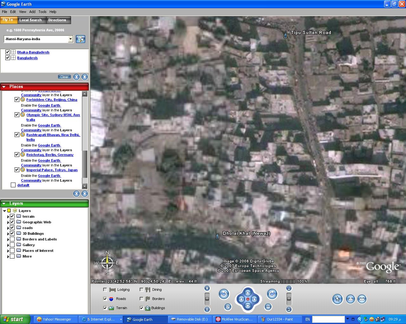Open the Edit menu

tap(13, 12)
